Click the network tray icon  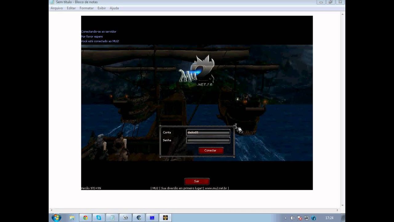tap(307, 218)
